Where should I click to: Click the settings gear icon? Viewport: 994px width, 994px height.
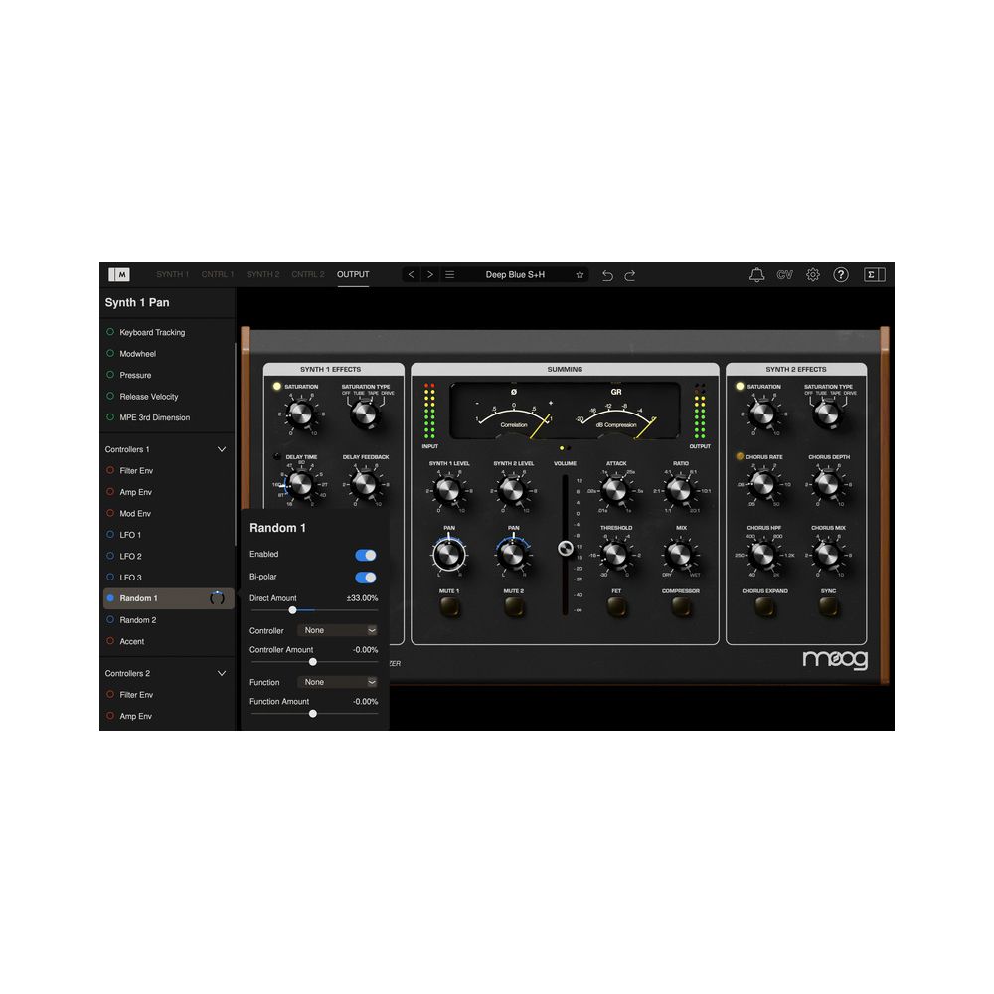click(812, 274)
